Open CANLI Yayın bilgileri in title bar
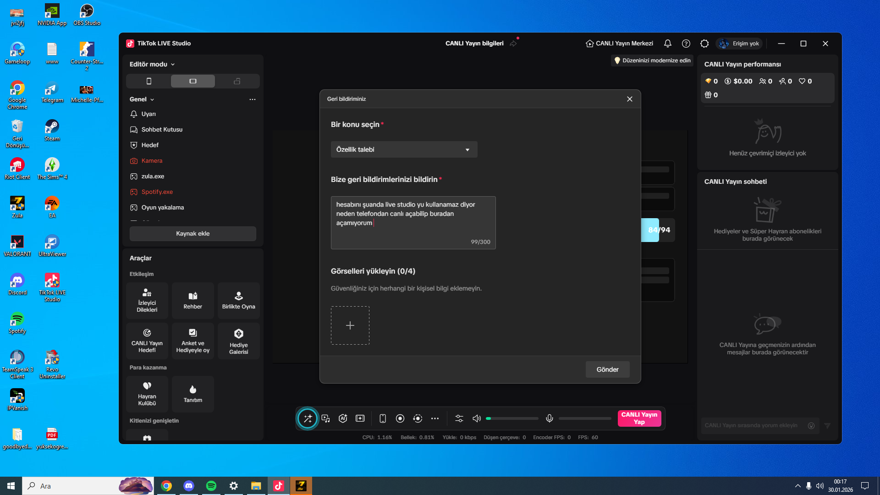The width and height of the screenshot is (880, 495). coord(474,44)
